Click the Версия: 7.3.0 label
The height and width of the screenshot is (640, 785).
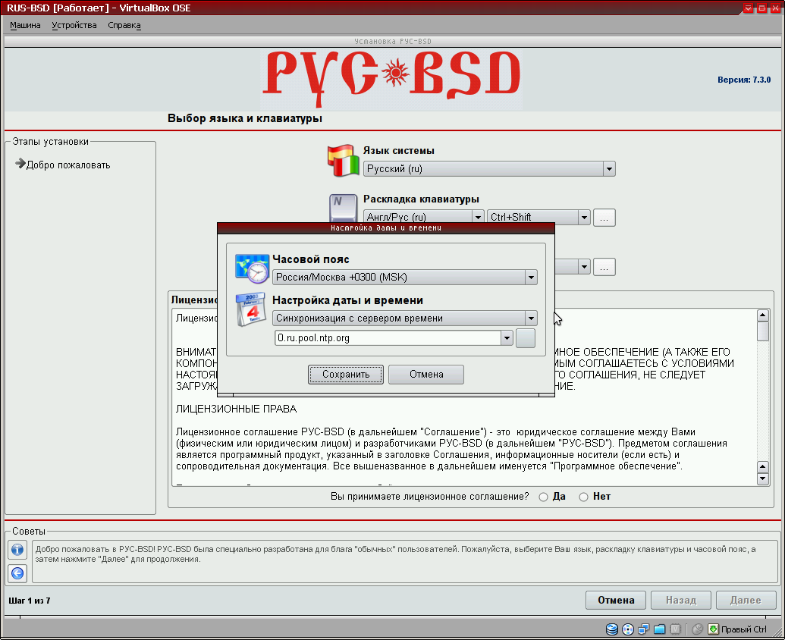pos(744,80)
